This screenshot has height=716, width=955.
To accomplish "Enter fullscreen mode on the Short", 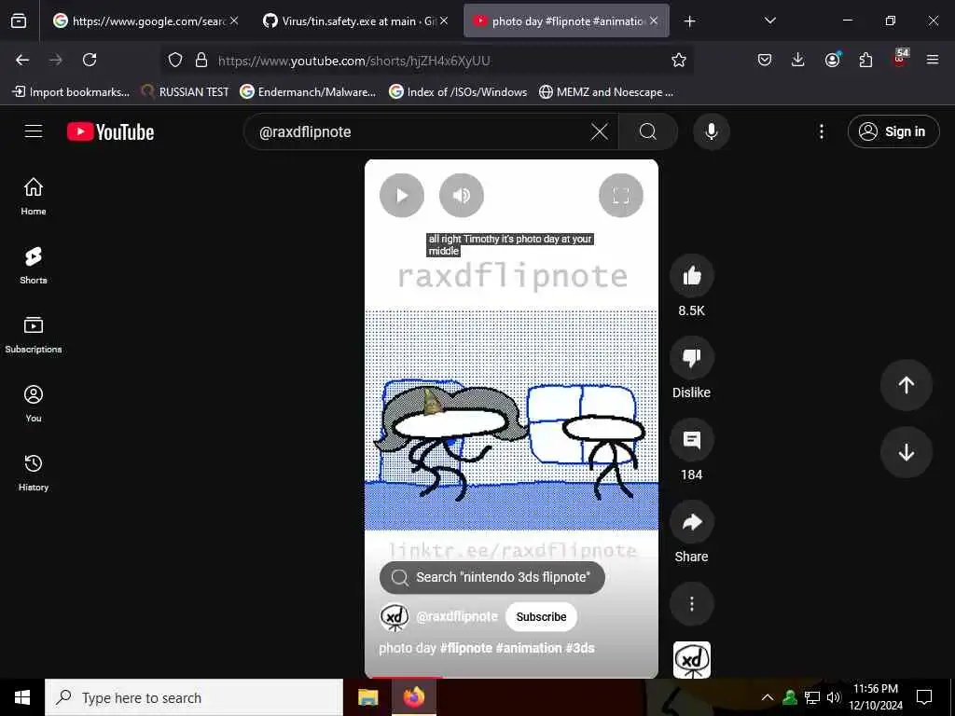I will tap(620, 196).
